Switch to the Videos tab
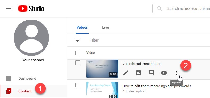 (82, 28)
